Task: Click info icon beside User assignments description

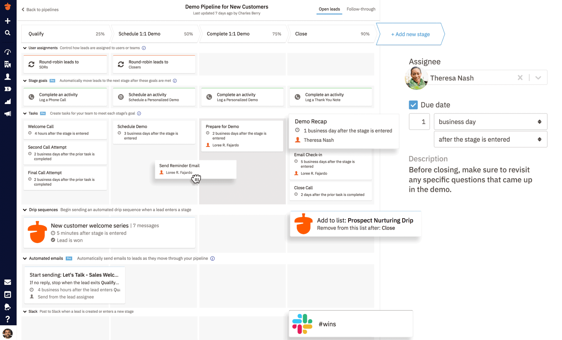Action: tap(144, 48)
